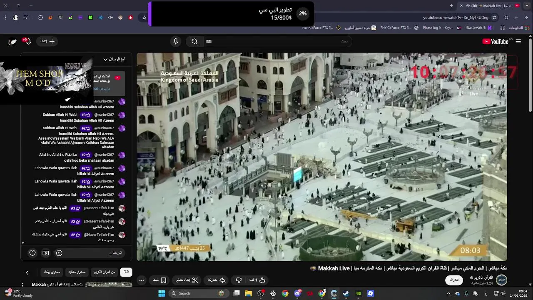Click the مشاركة share button
The height and width of the screenshot is (300, 533).
pos(217,280)
